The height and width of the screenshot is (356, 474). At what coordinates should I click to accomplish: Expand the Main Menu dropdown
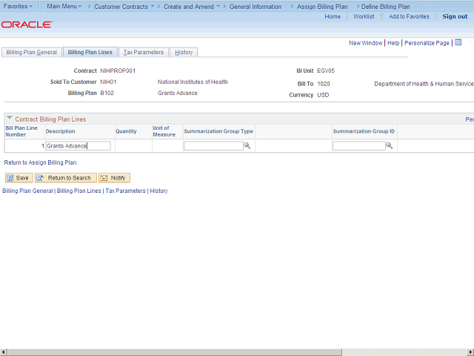click(x=64, y=6)
